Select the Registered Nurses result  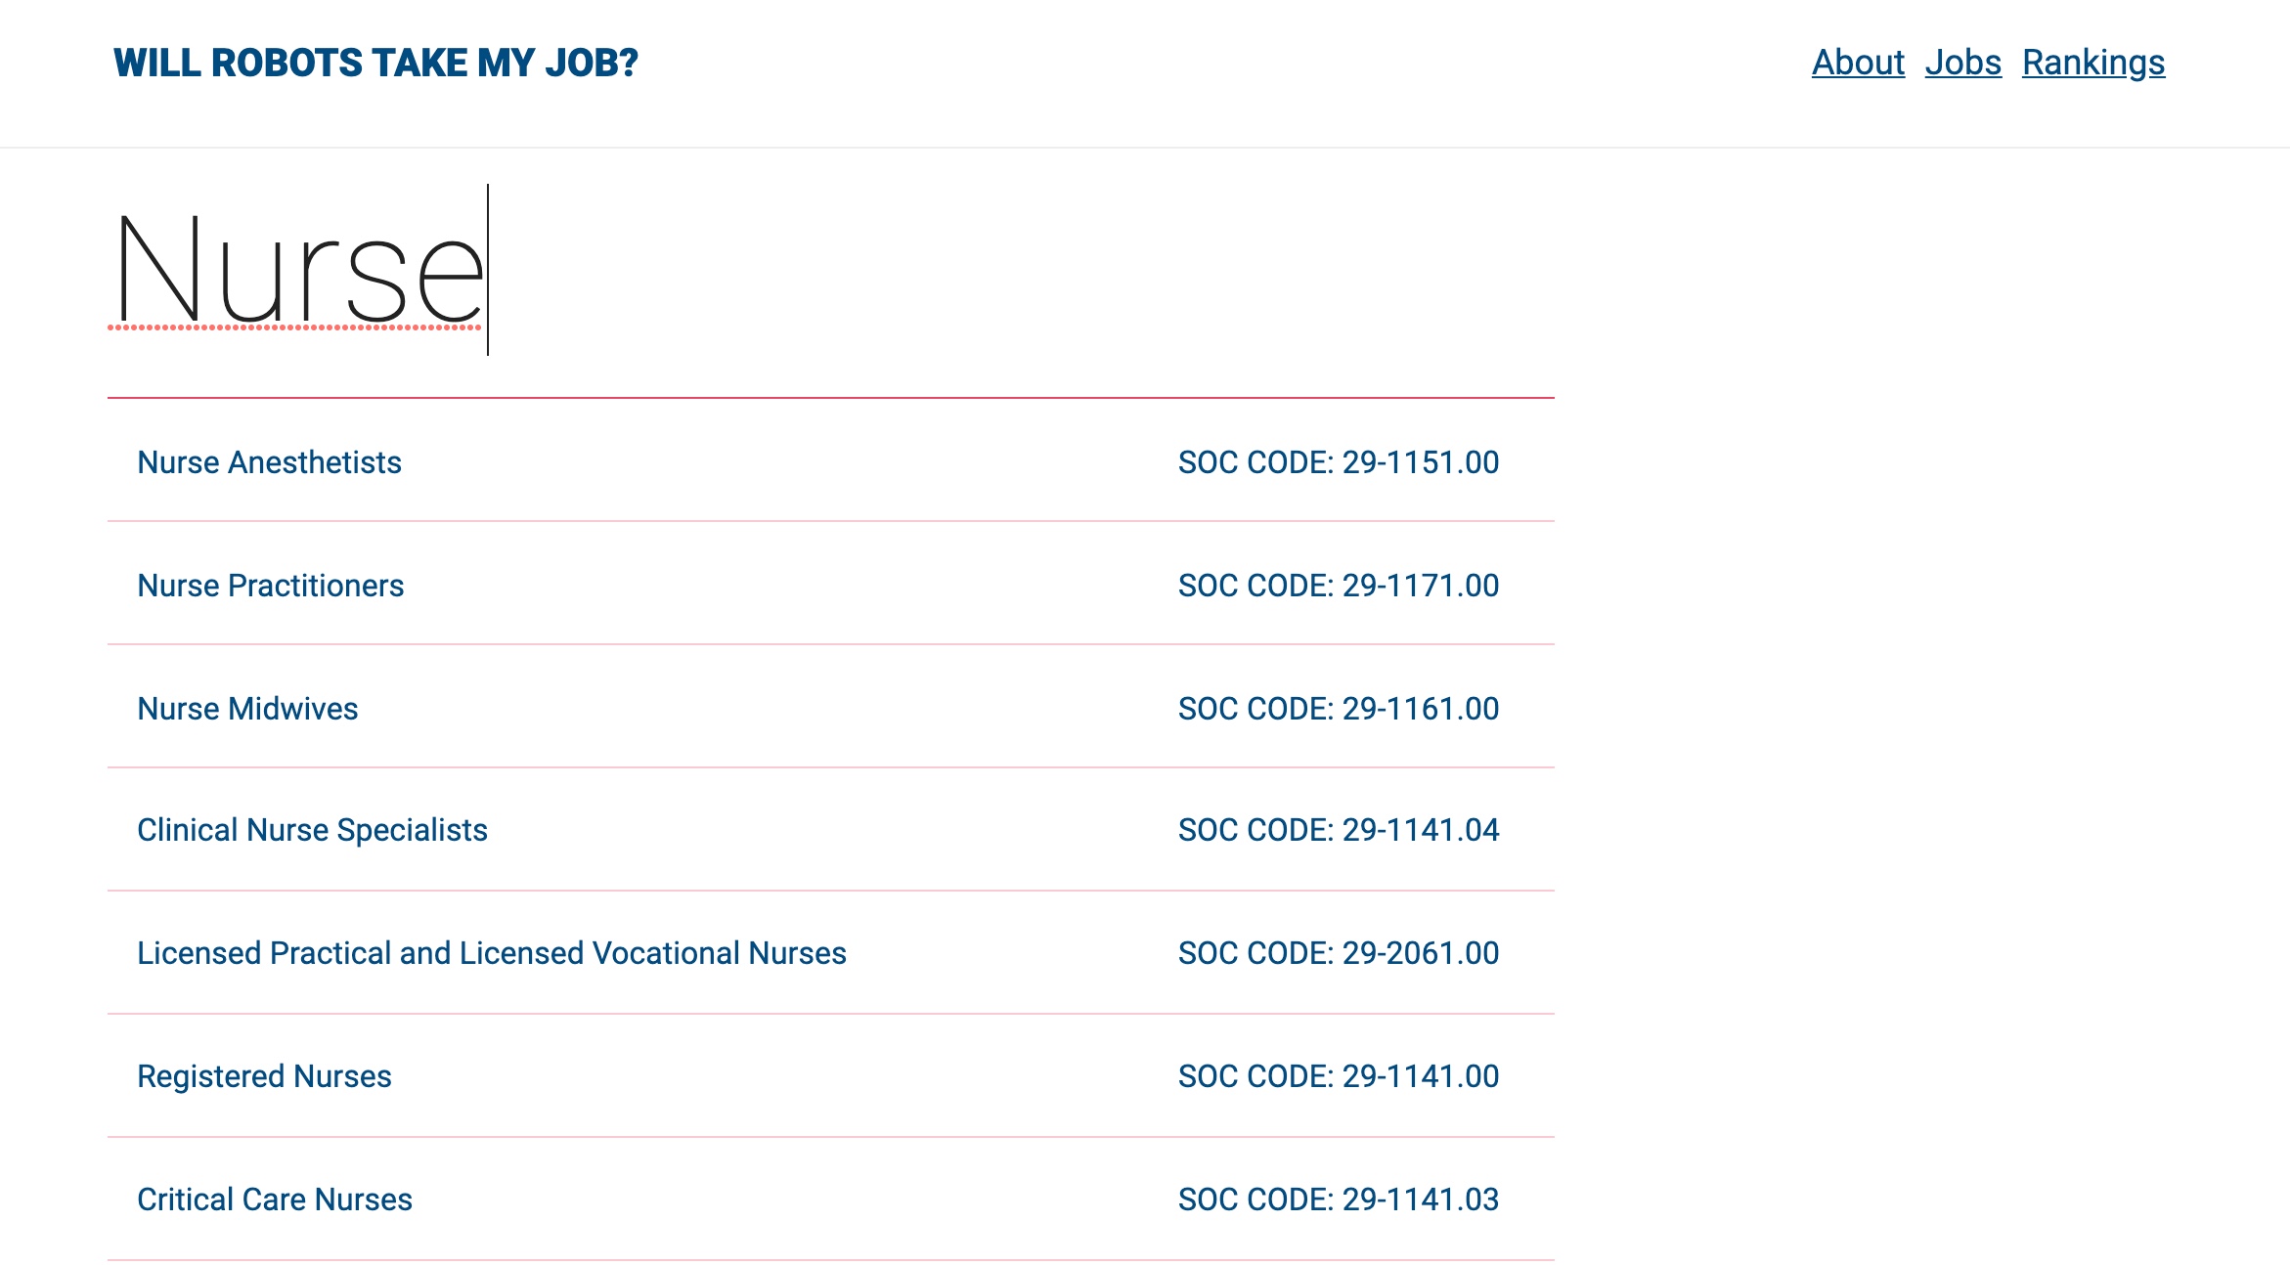point(264,1076)
